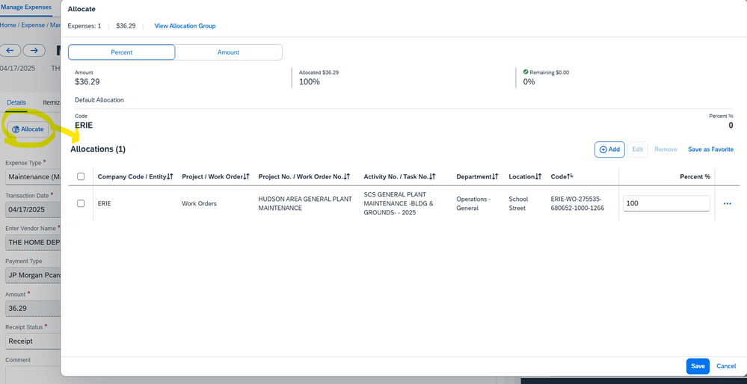Cancel the Allocate dialog
The image size is (747, 384).
click(x=726, y=366)
